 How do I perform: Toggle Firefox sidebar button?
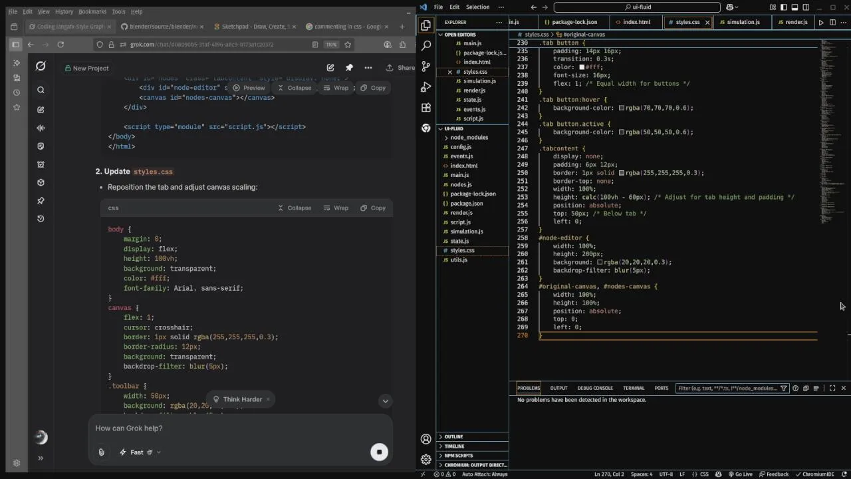(x=15, y=45)
